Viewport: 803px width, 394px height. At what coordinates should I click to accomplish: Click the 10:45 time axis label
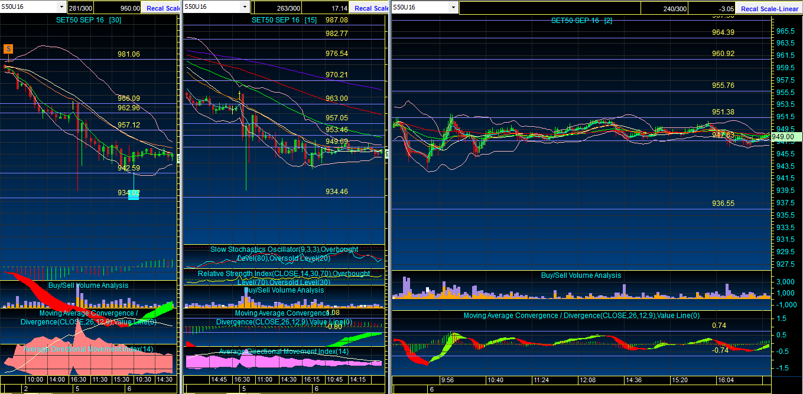(x=335, y=380)
